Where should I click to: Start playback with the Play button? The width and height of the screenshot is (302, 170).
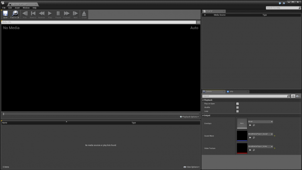pos(50,15)
